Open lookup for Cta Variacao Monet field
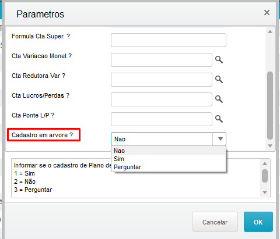 tap(219, 60)
